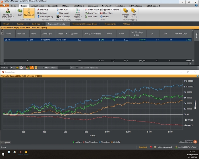Open the NoteCaddy tab
Image resolution: width=199 pixels, height=159 pixels.
107,6
